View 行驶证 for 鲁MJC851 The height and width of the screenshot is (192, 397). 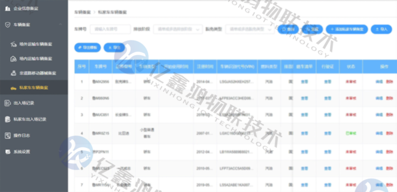[x=328, y=115]
